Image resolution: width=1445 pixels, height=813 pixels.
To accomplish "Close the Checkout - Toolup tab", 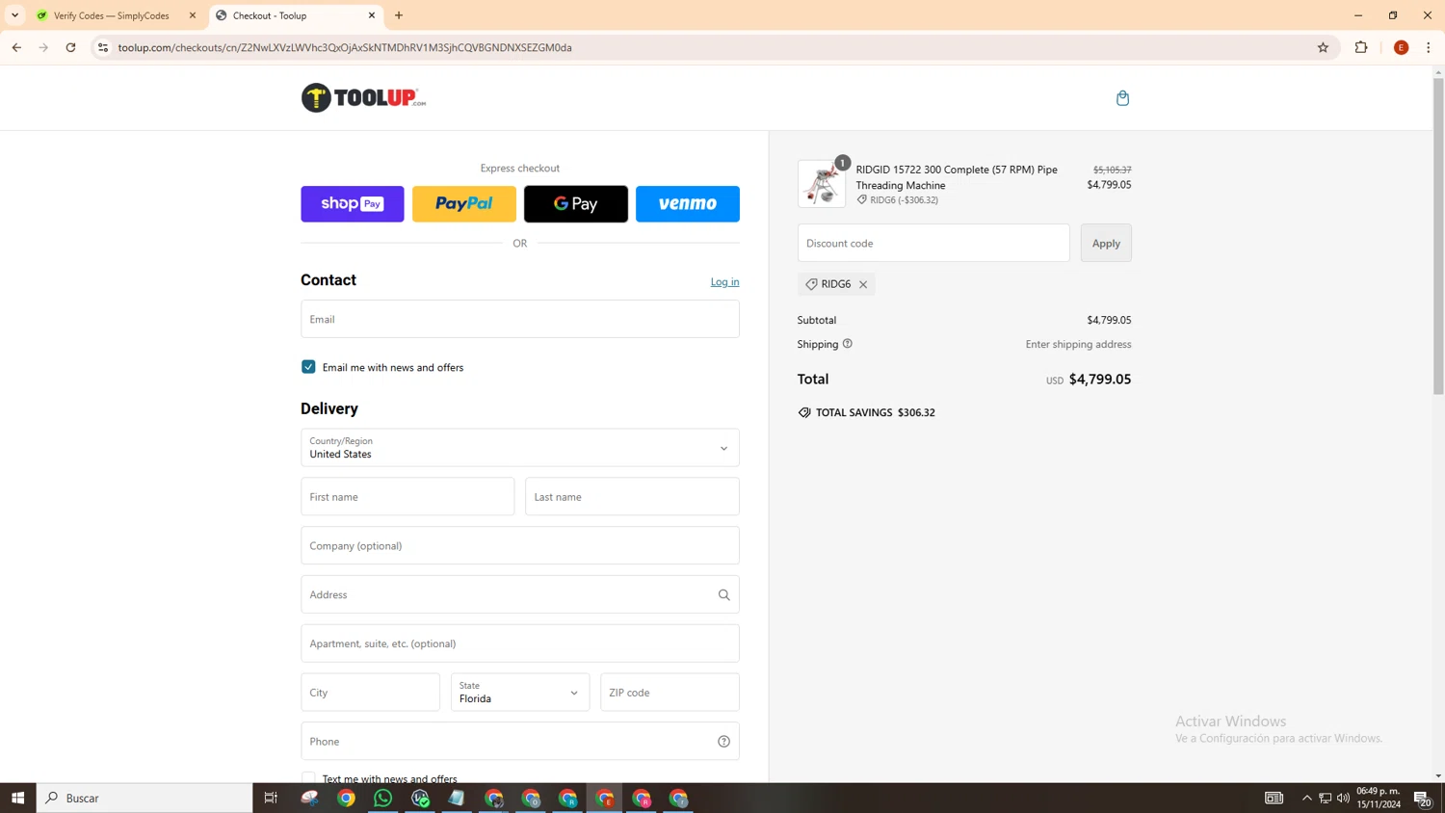I will pyautogui.click(x=372, y=15).
